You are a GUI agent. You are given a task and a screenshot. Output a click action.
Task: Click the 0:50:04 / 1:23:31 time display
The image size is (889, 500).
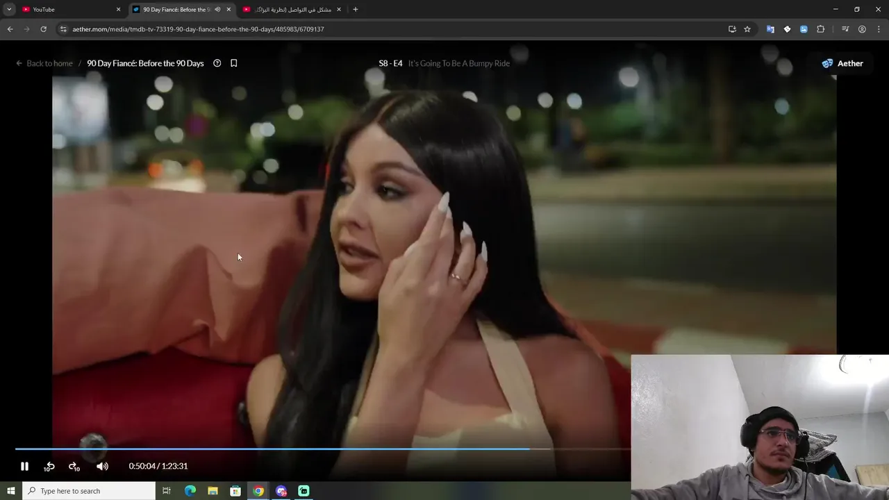click(158, 466)
